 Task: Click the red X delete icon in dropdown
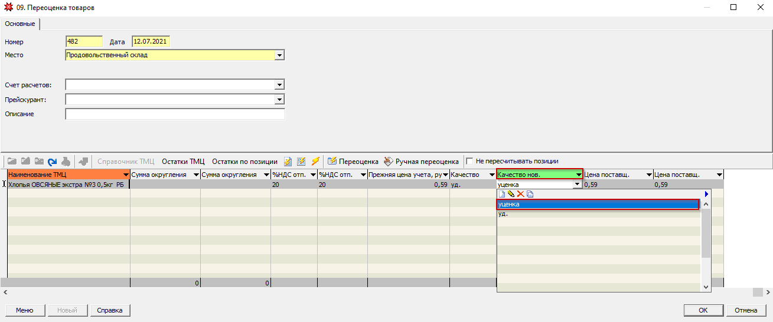point(520,194)
